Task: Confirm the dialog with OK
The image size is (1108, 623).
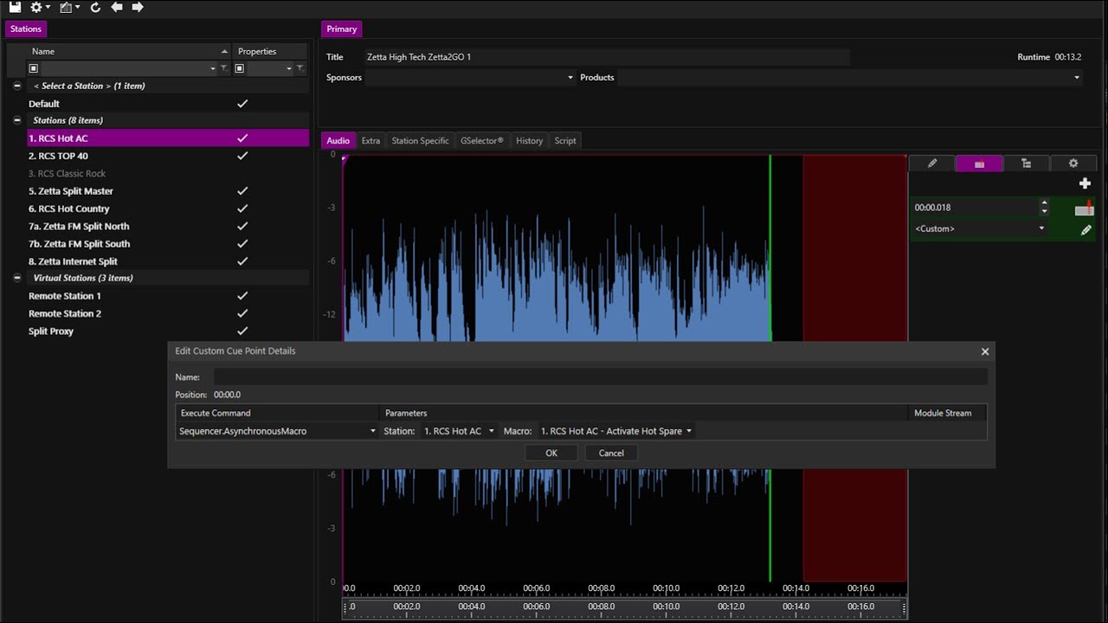Action: [x=551, y=453]
